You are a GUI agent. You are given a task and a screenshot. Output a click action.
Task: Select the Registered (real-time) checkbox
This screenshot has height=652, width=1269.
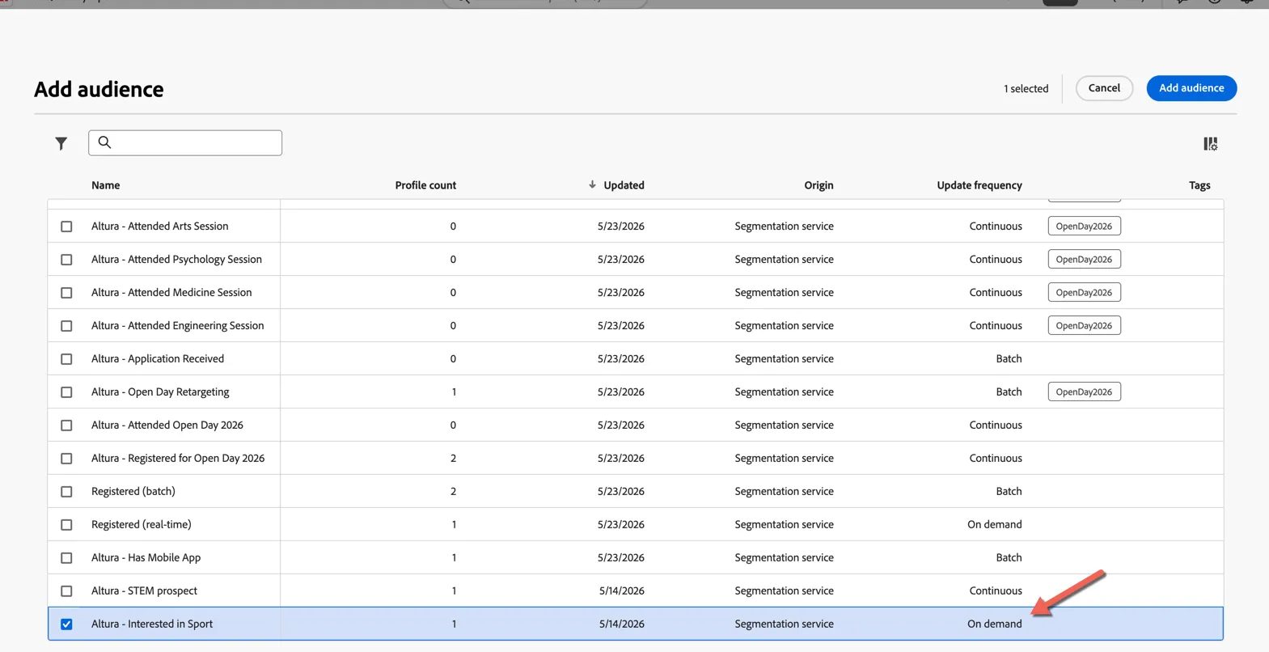(66, 524)
